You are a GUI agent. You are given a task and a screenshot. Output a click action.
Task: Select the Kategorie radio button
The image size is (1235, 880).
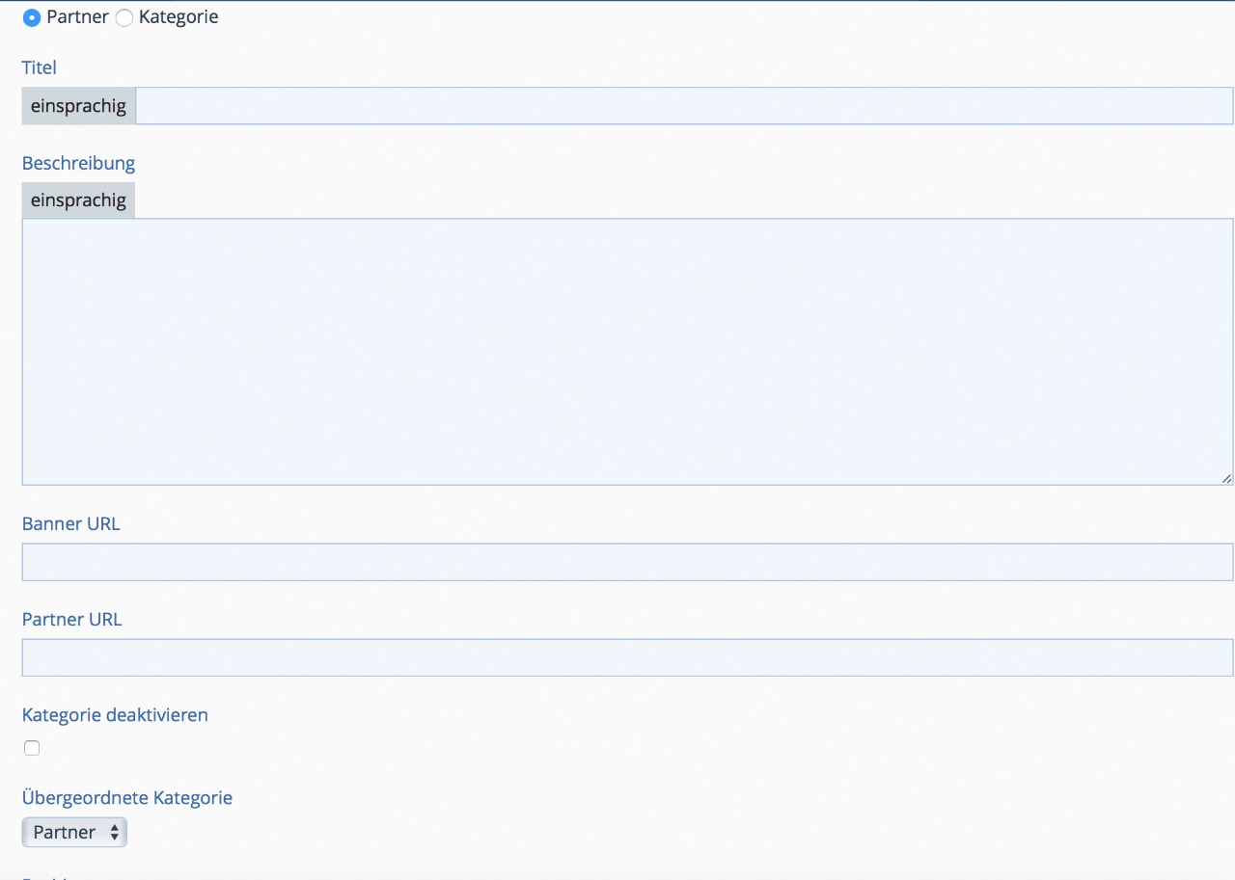(124, 17)
